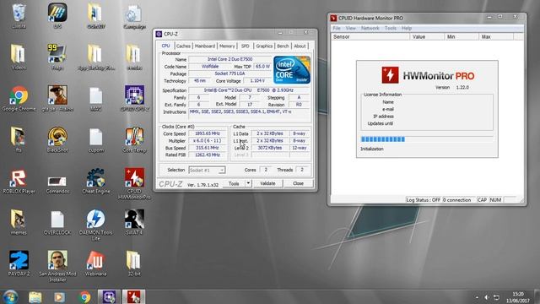The image size is (540, 304).
Task: Click the Sensor column header
Action: pos(370,36)
